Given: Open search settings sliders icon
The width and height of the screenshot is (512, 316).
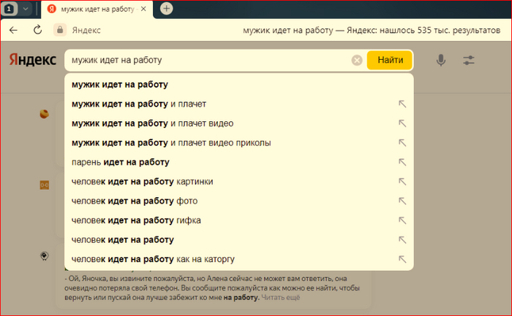Looking at the screenshot, I should point(469,61).
